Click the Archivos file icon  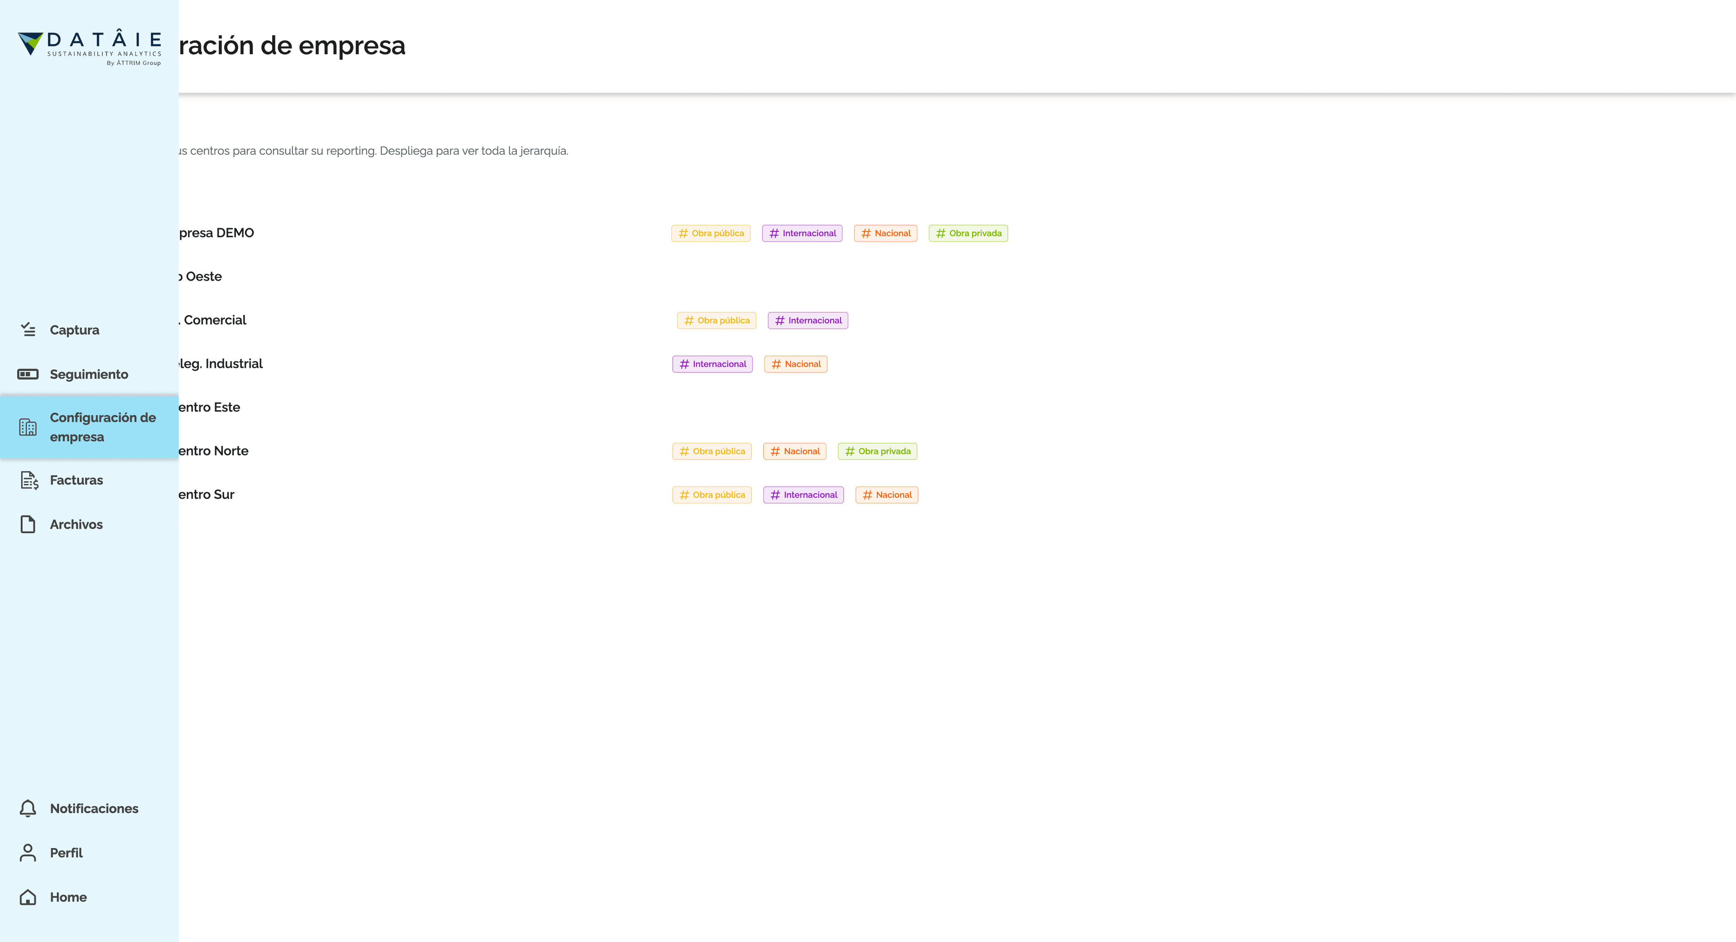pos(28,524)
